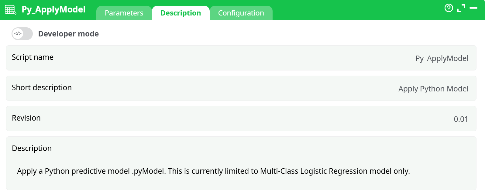Click the Py_ApplyModel grid icon with cursor
Viewport: 485px width, 195px height.
point(10,9)
